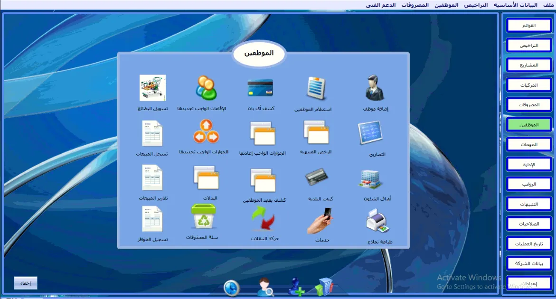Open the المصروفات menu in menu bar
This screenshot has width=556, height=299.
coord(415,5)
